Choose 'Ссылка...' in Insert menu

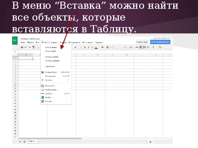56,93
